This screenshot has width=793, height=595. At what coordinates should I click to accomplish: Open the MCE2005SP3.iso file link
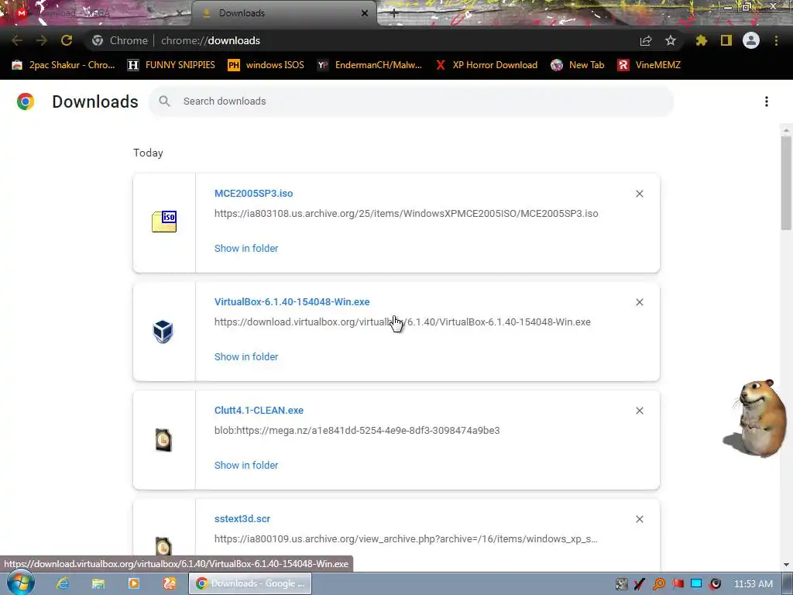pos(253,193)
